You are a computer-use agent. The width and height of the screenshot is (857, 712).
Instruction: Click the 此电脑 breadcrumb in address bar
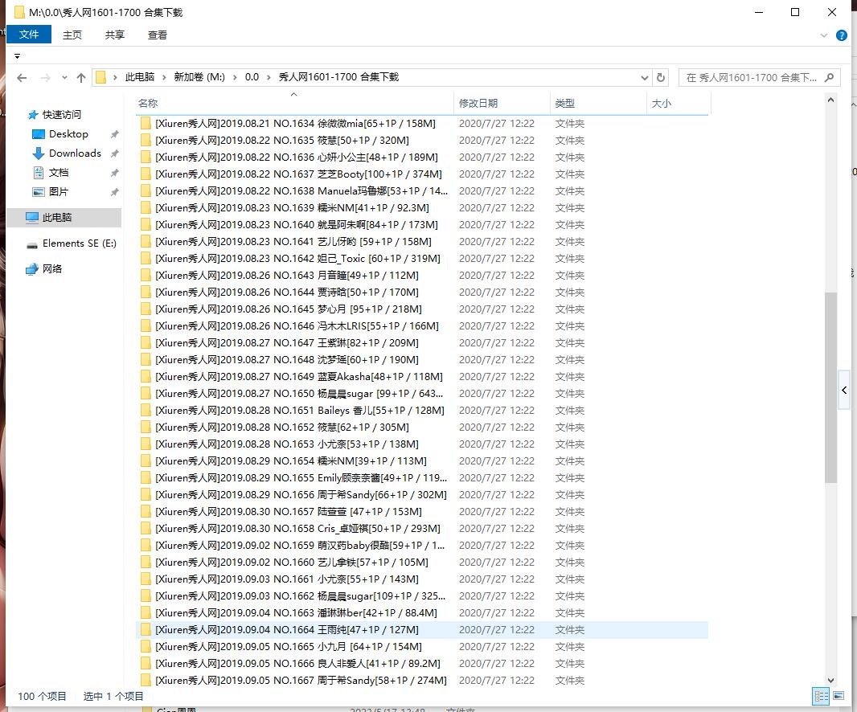click(140, 77)
